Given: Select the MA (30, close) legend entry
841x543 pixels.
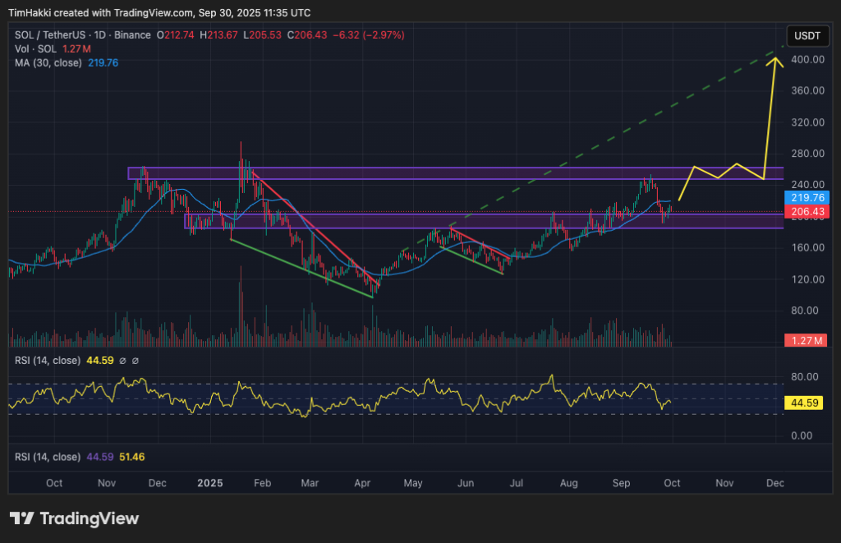Looking at the screenshot, I should point(49,62).
